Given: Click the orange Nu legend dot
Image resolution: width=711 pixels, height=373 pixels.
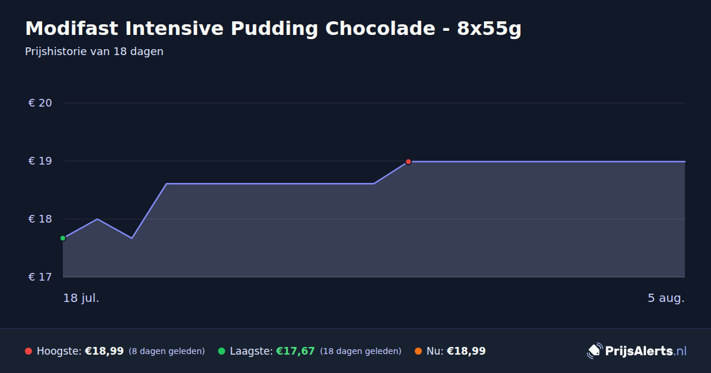Looking at the screenshot, I should point(418,351).
